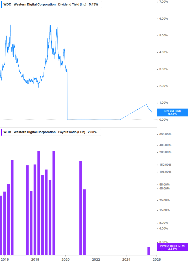Click the 2022 label on the time axis
Viewport: 188px width, 263px height.
[96, 259]
